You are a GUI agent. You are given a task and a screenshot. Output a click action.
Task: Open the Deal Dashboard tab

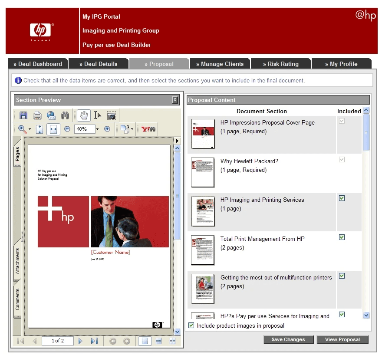point(38,64)
